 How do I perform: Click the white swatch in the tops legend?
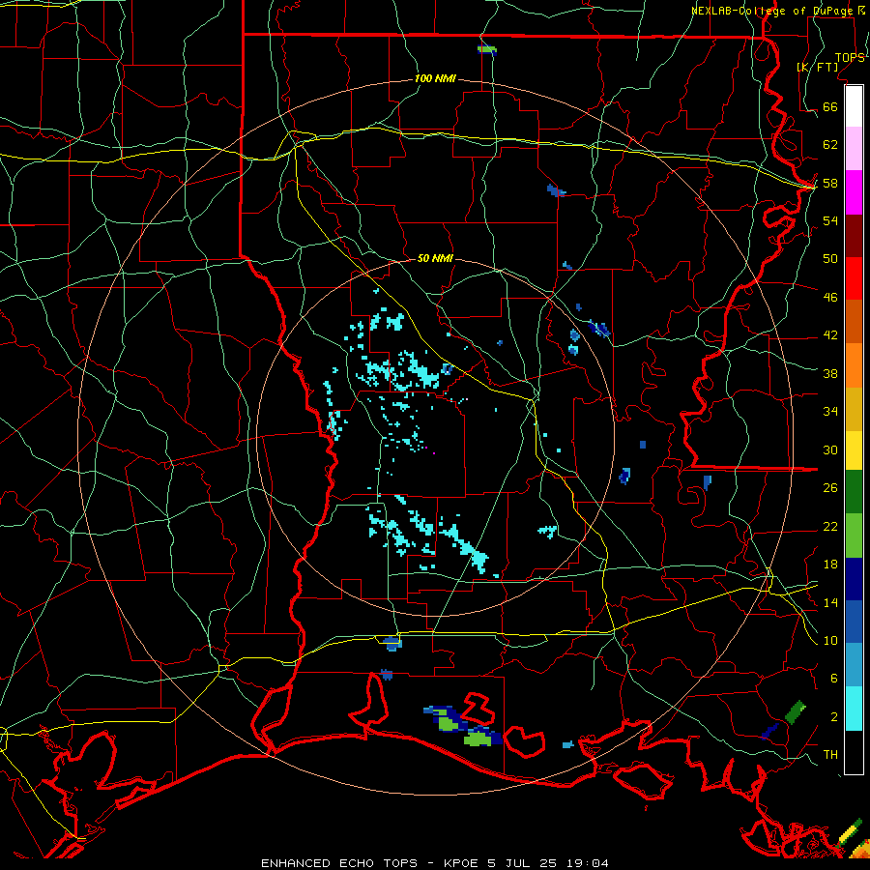[x=854, y=106]
